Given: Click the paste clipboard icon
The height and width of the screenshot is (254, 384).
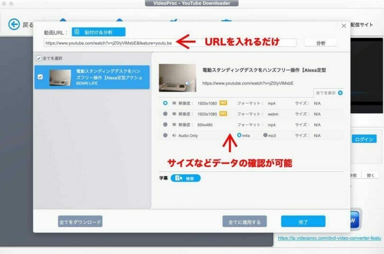Looking at the screenshot, I should [77, 32].
